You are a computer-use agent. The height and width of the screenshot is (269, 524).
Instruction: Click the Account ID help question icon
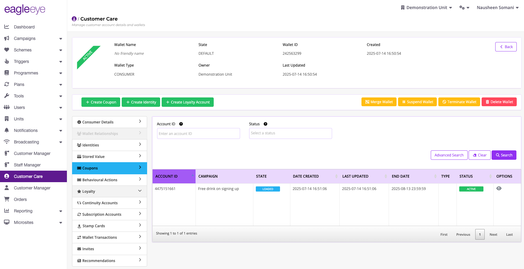pyautogui.click(x=181, y=124)
